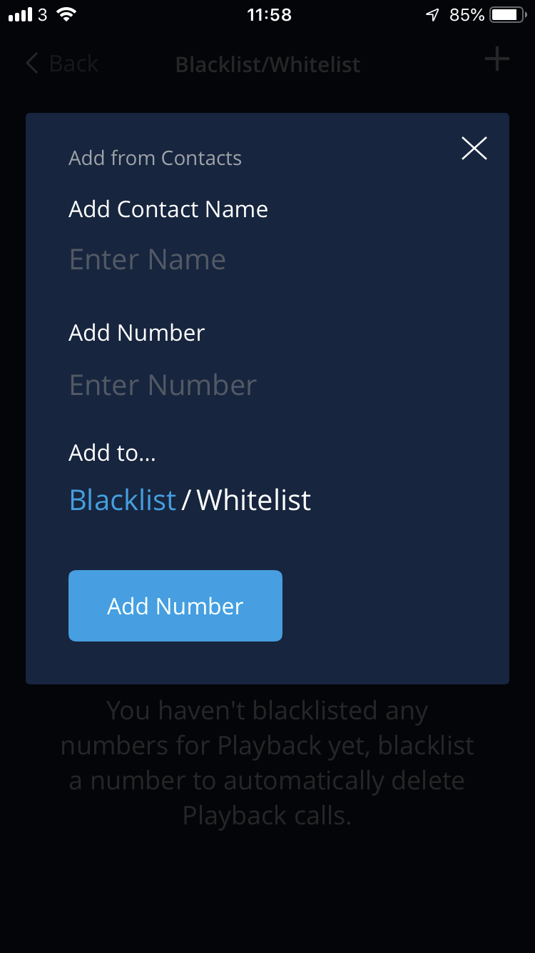This screenshot has width=535, height=953.
Task: Select the Whitelist option
Action: tap(254, 500)
